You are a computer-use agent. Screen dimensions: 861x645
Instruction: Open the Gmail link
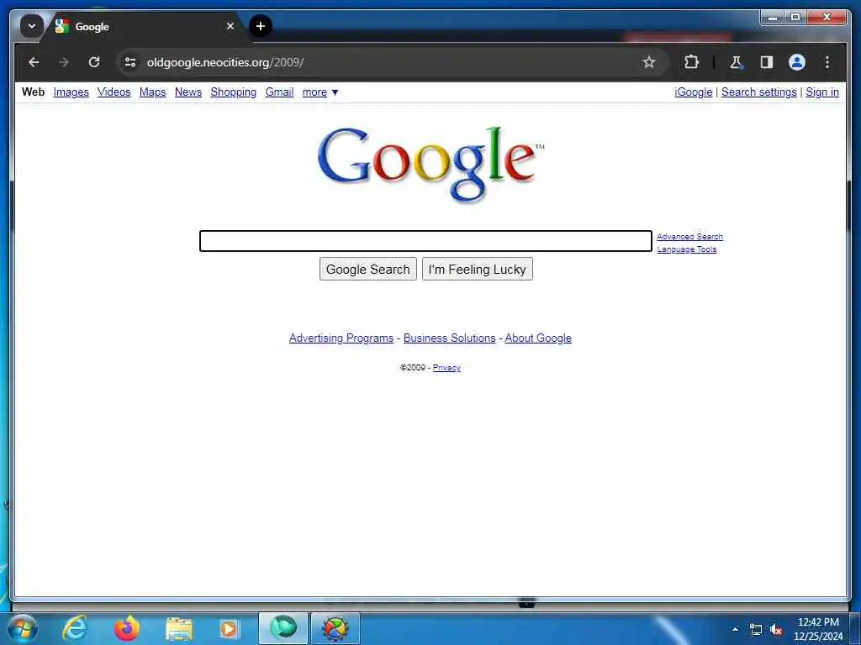pyautogui.click(x=279, y=92)
